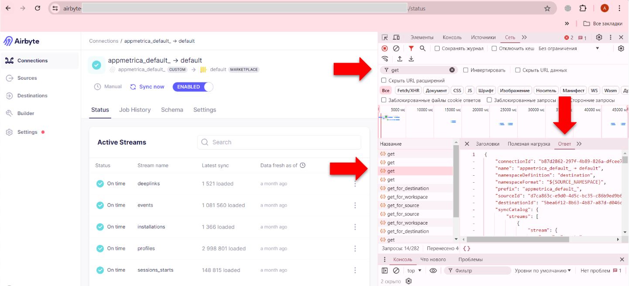Image resolution: width=629 pixels, height=286 pixels.
Task: Check the 'Заблокированные запросы' checkbox
Action: 489,100
